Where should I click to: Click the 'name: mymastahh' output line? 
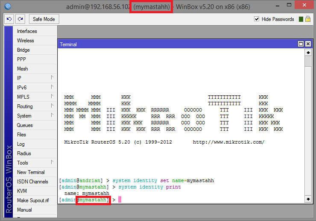click(x=87, y=193)
